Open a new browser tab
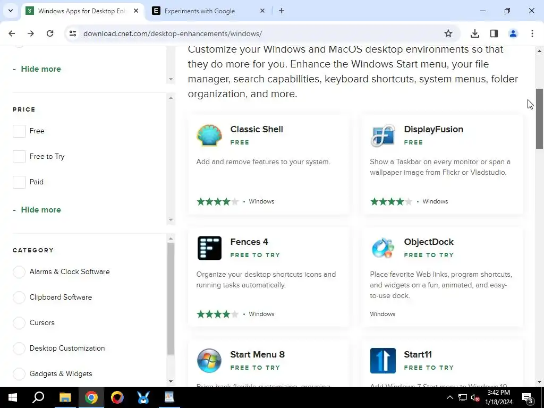Viewport: 544px width, 408px height. click(282, 11)
